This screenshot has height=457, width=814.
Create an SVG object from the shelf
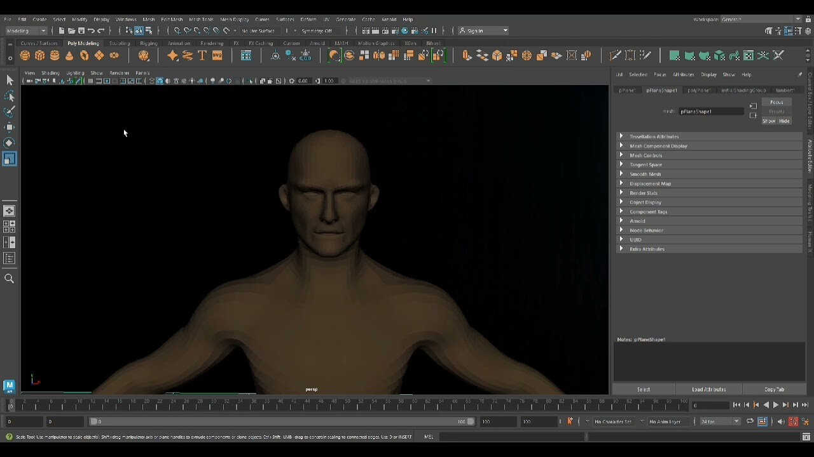click(217, 55)
